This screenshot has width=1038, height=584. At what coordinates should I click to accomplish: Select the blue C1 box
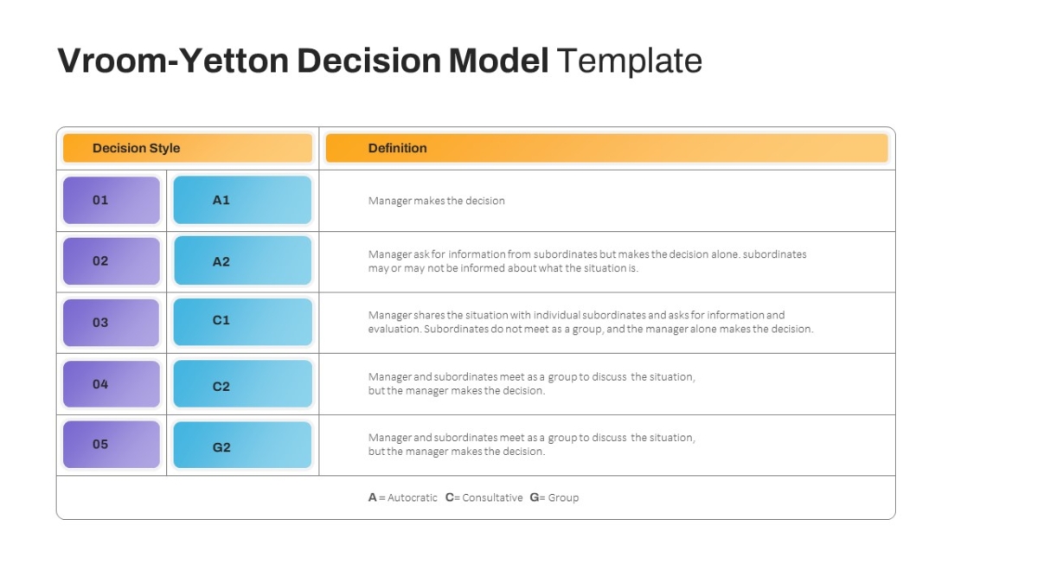click(x=242, y=322)
